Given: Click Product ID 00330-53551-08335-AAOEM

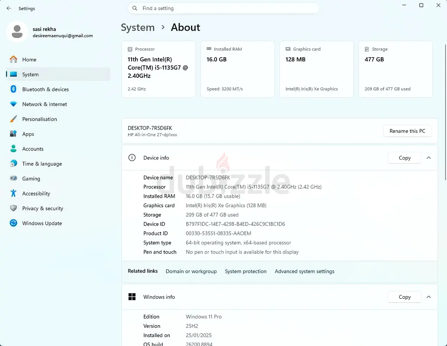Looking at the screenshot, I should [x=218, y=233].
